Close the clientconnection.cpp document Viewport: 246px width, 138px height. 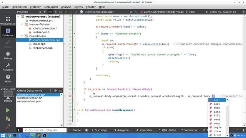pos(136,12)
